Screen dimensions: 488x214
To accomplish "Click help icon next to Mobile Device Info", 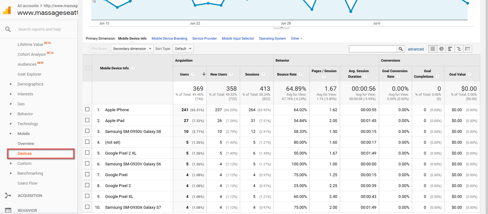I will click(133, 68).
